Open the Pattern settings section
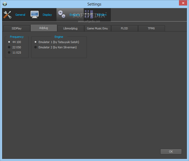 point(97,15)
